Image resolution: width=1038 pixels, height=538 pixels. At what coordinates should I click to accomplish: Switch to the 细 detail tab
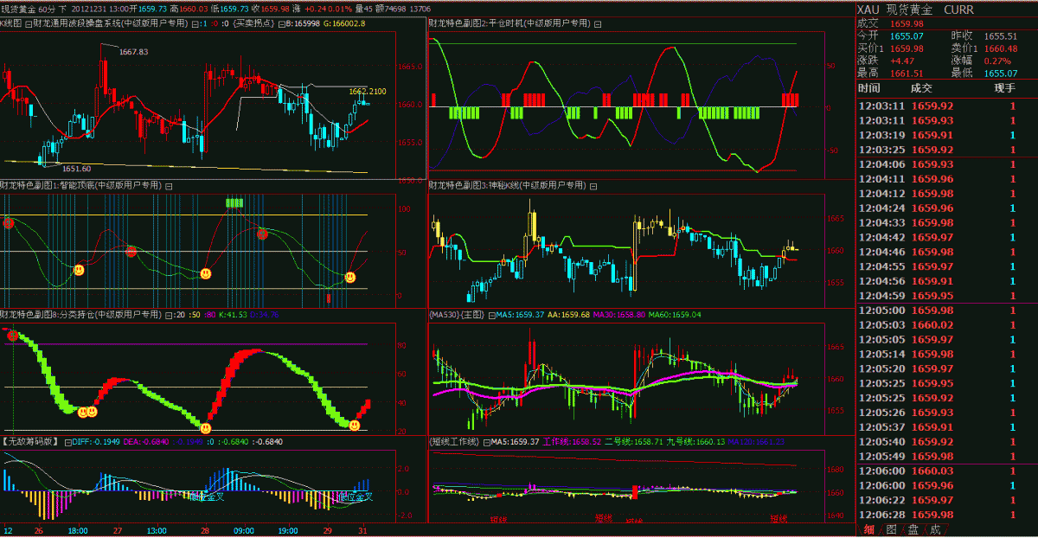click(x=868, y=529)
